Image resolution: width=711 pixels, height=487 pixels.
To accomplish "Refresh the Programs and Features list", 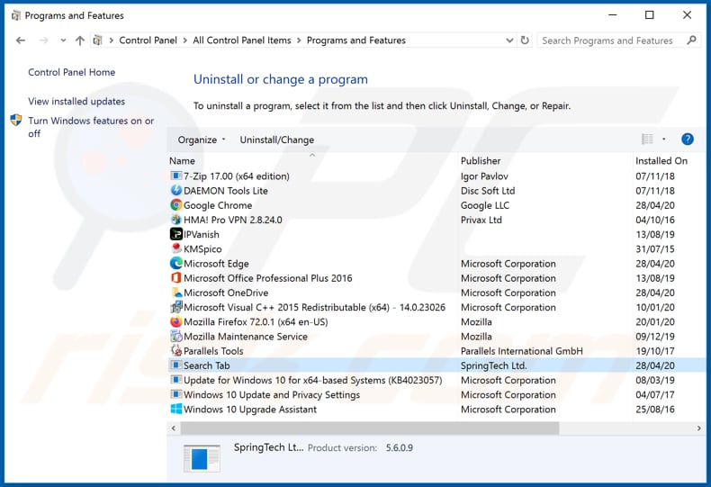I will point(525,40).
